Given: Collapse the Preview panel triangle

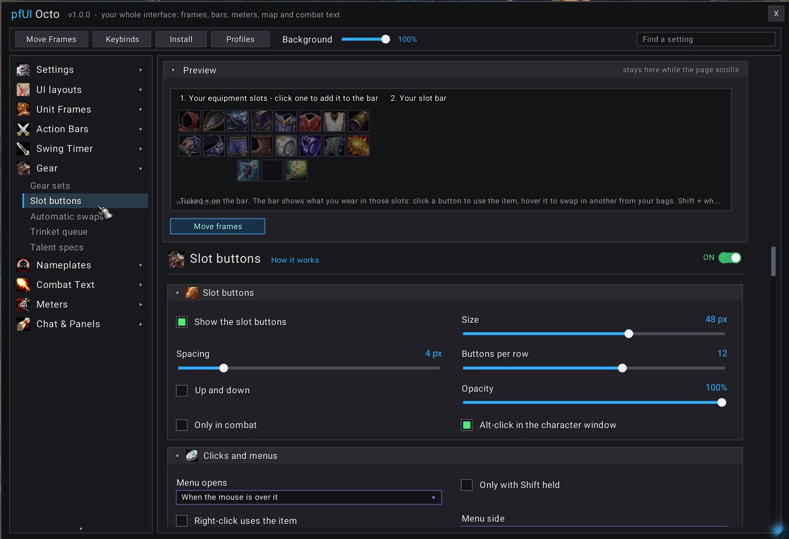Looking at the screenshot, I should (173, 71).
